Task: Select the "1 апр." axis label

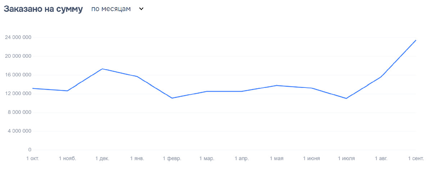Action: click(242, 158)
